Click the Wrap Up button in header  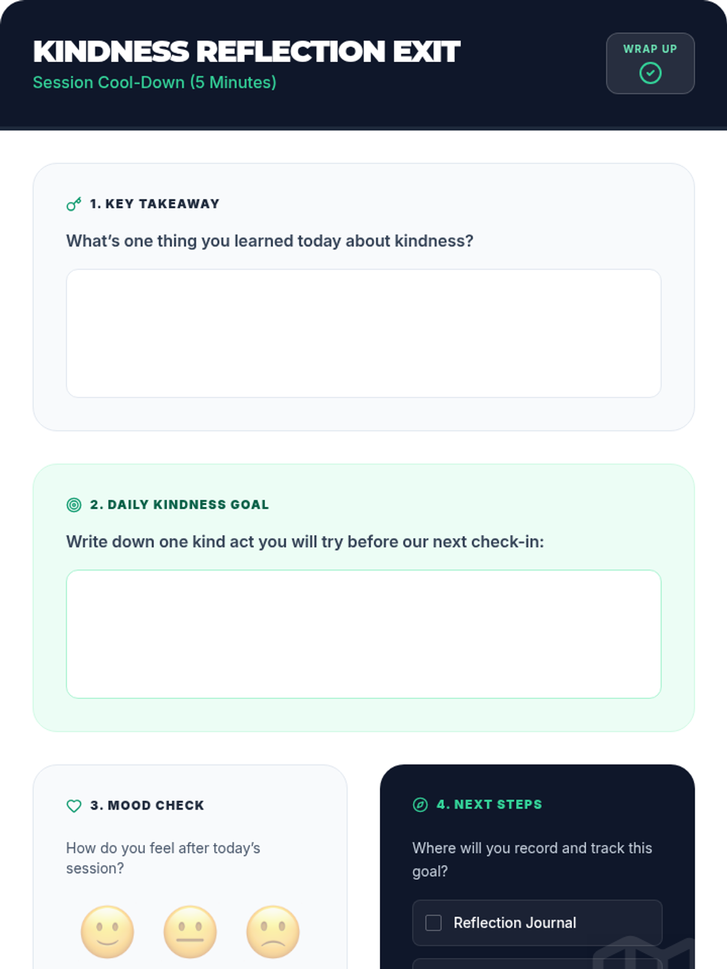pyautogui.click(x=650, y=63)
